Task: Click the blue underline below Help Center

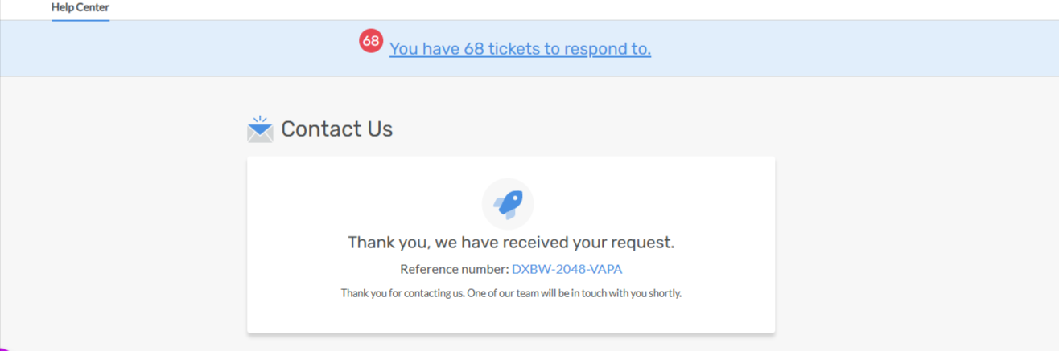Action: [80, 19]
